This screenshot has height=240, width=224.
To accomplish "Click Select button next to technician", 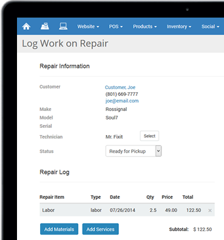I will point(149,136).
